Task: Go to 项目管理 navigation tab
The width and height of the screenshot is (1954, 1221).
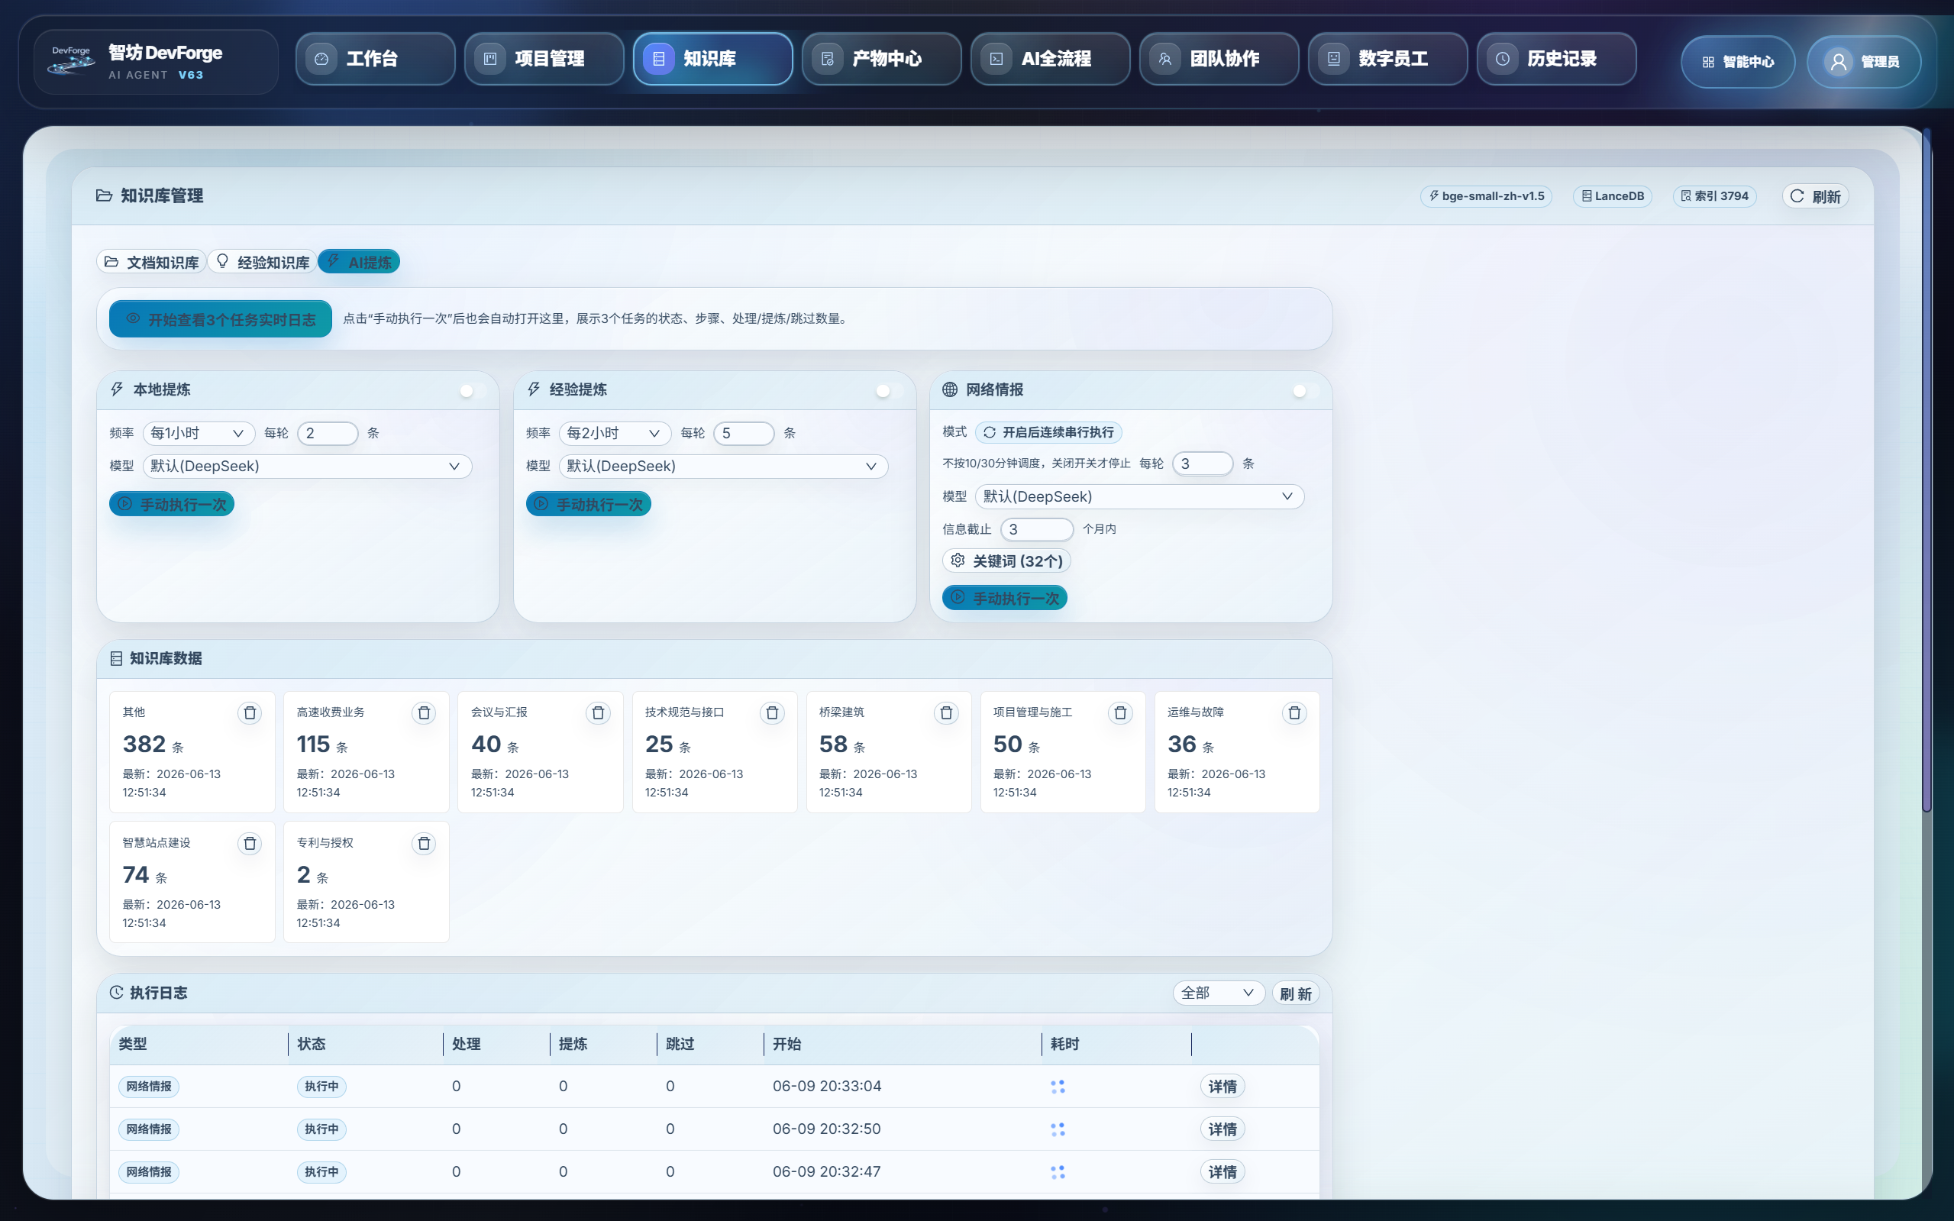Action: 544,59
